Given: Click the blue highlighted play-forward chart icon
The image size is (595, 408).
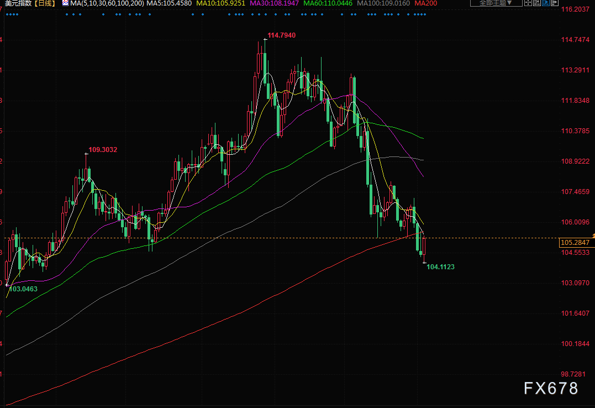Looking at the screenshot, I should tap(546, 3).
